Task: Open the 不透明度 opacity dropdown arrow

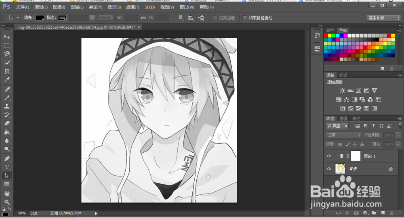Action: [x=399, y=135]
